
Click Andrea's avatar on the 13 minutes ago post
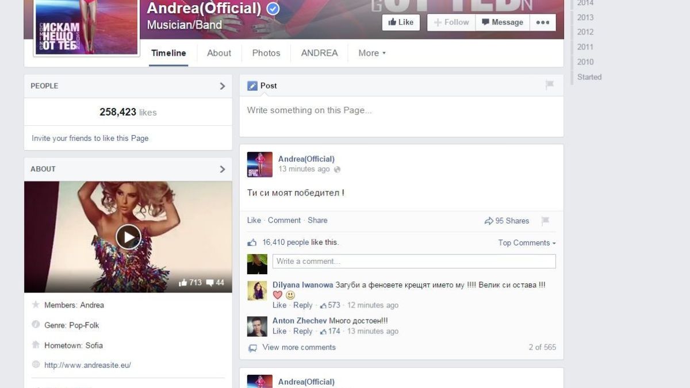coord(260,164)
